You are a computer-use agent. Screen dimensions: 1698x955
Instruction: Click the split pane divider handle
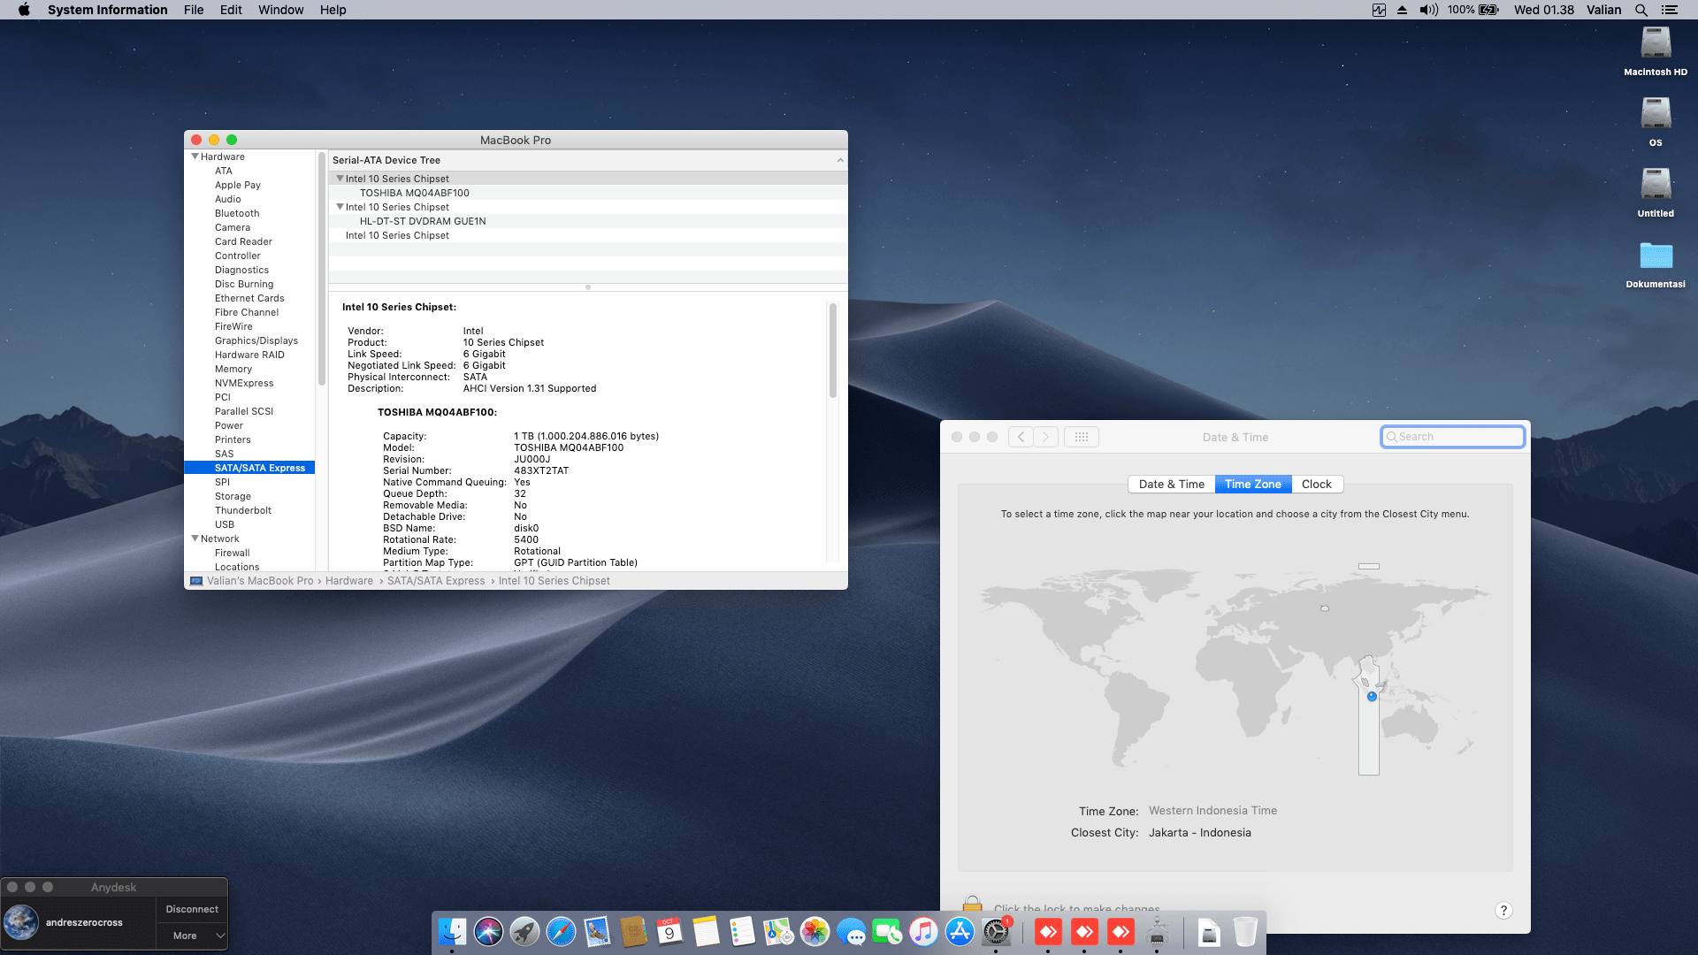(588, 287)
